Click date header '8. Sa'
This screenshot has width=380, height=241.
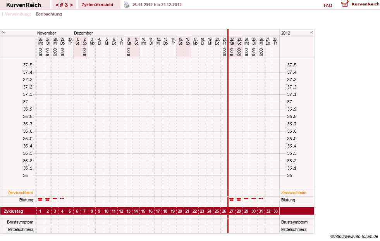[129, 41]
